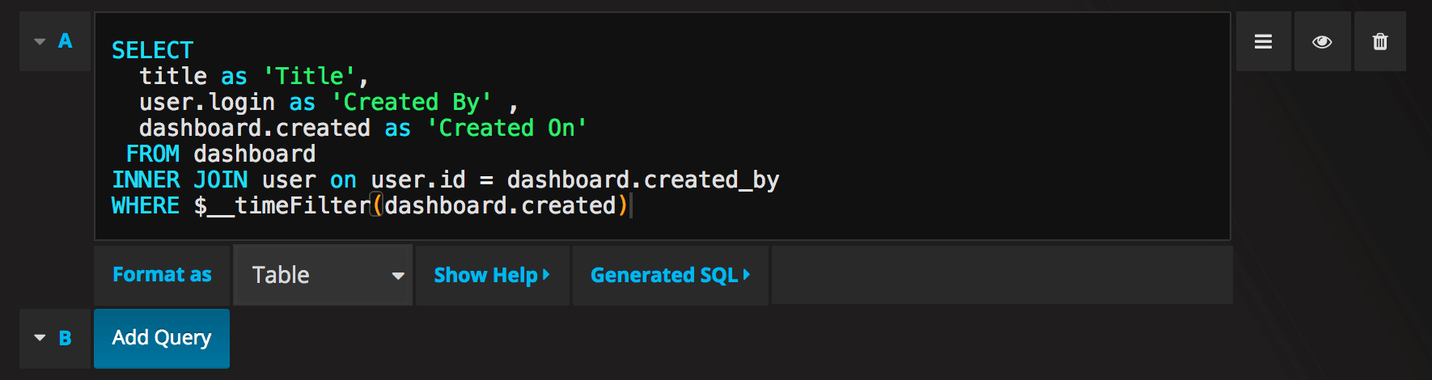
Task: Toggle query A visibility with the eye icon
Action: coord(1322,42)
